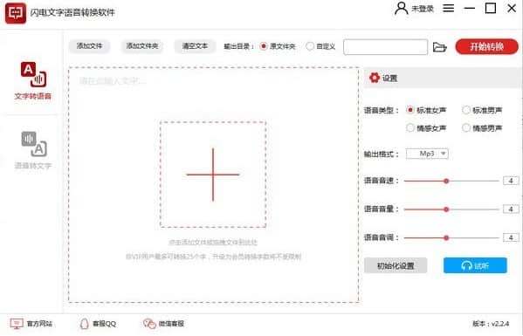Reset settings with 初始化设置 button
This screenshot has height=336, width=523.
[396, 265]
